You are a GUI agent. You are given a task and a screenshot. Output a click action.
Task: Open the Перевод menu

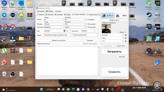(x=49, y=11)
